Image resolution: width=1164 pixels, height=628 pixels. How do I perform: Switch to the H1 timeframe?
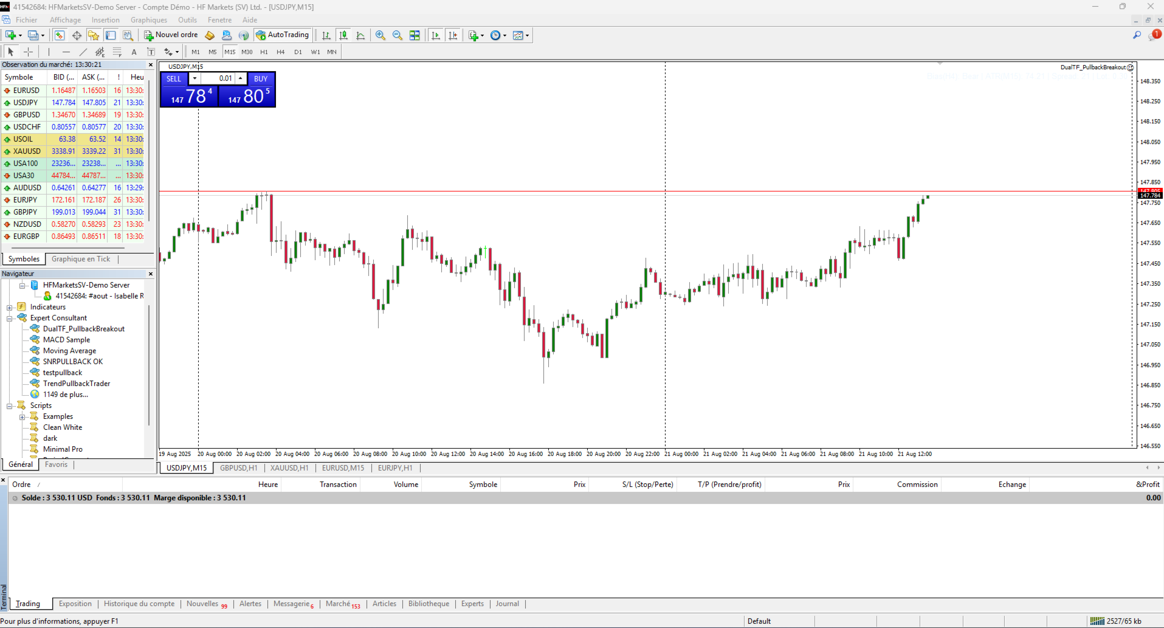[x=264, y=52]
